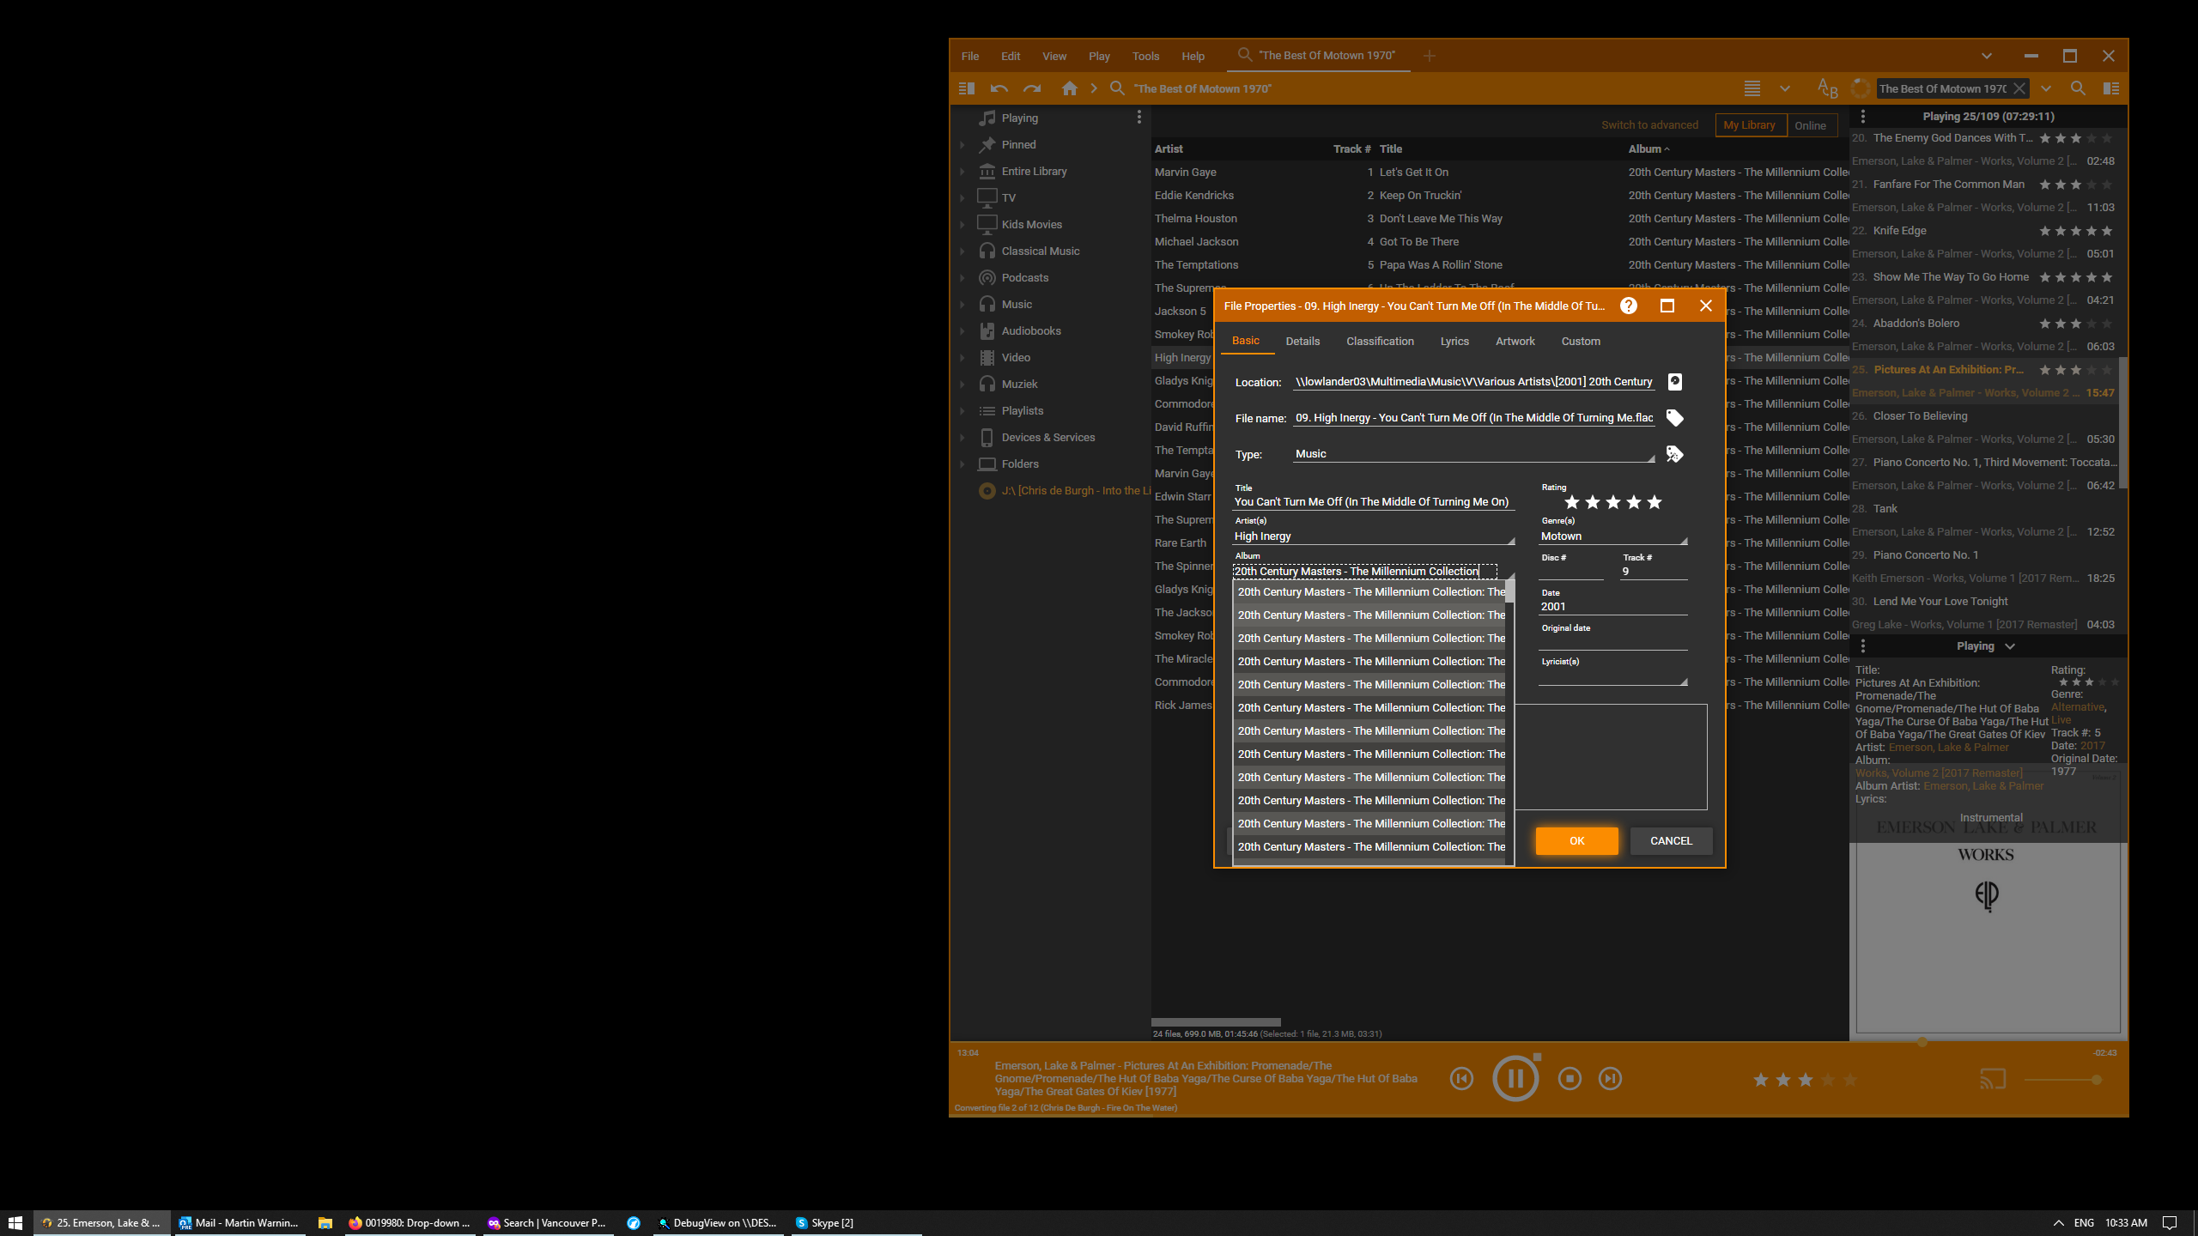Expand the Type dropdown showing Music
Viewport: 2198px width, 1236px height.
coord(1650,458)
